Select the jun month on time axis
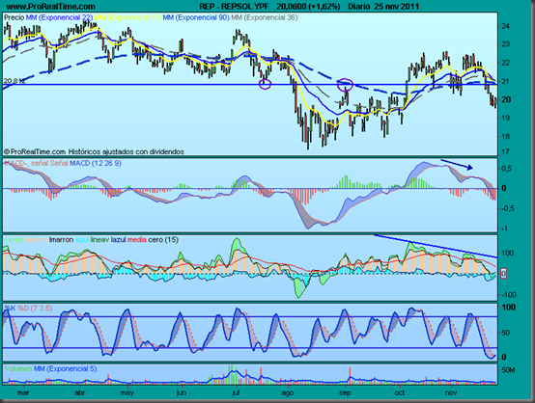535x403 pixels. [182, 392]
